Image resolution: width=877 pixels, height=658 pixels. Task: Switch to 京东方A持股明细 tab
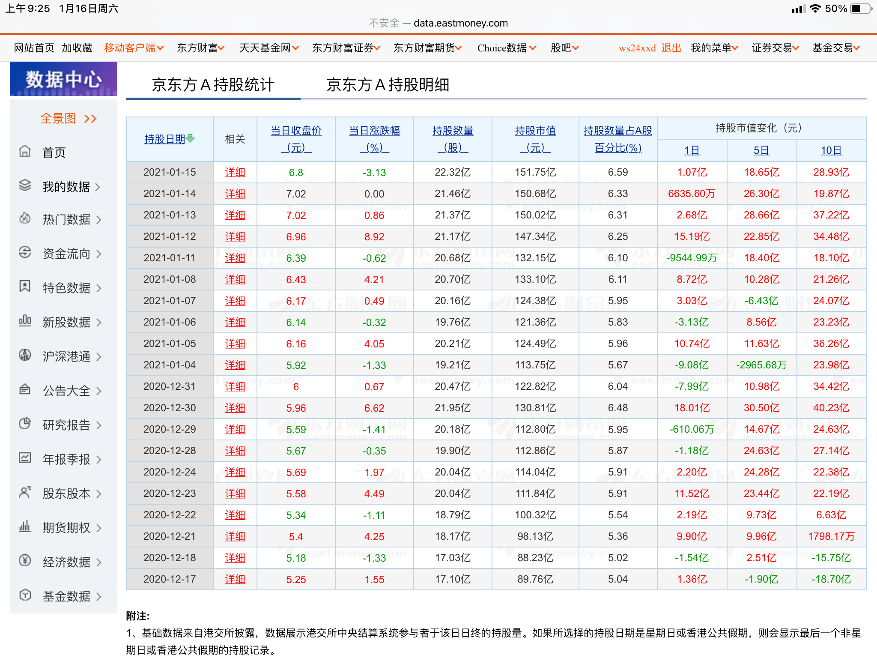coord(388,85)
